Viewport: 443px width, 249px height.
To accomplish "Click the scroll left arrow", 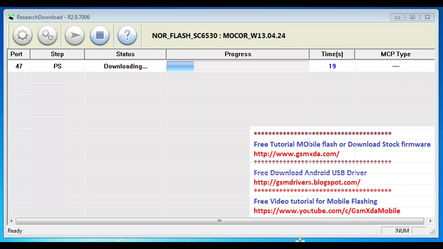I will (11, 221).
